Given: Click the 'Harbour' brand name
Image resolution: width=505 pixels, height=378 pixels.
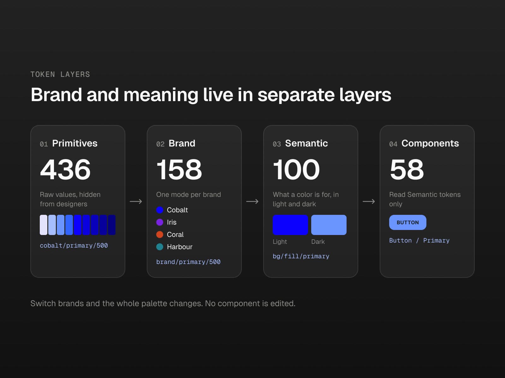Looking at the screenshot, I should [x=180, y=247].
